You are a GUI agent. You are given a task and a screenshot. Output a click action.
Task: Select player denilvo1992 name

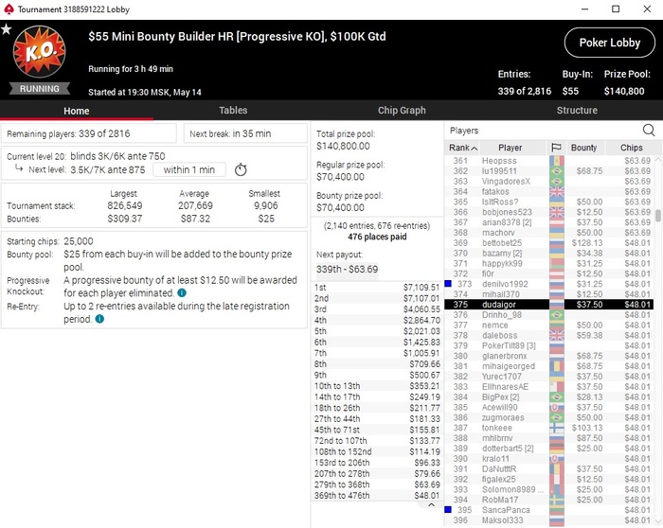click(x=505, y=284)
